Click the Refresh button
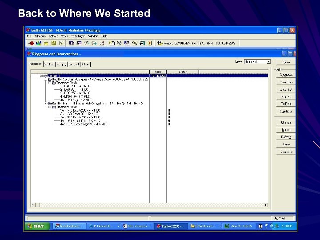The height and width of the screenshot is (240, 320). 286,137
